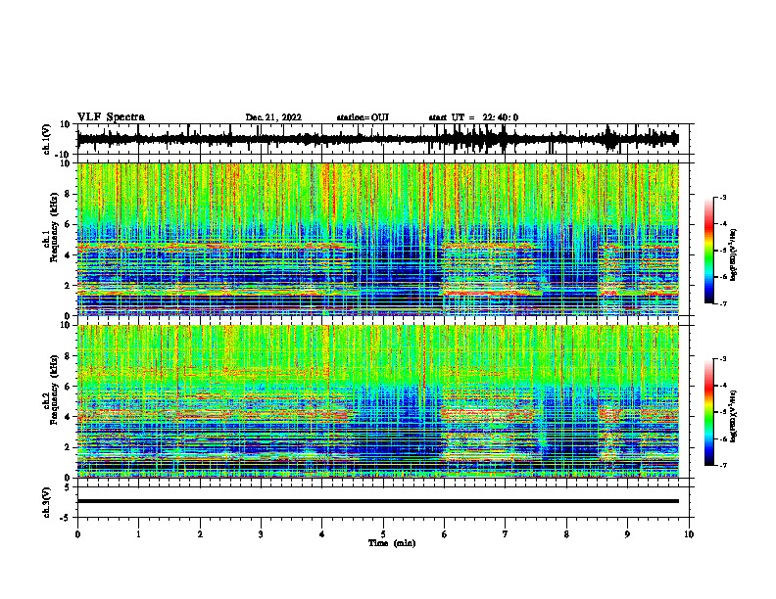Click the "2" kHz tick on ch.1 frequency axis
The width and height of the screenshot is (776, 599).
click(x=68, y=285)
